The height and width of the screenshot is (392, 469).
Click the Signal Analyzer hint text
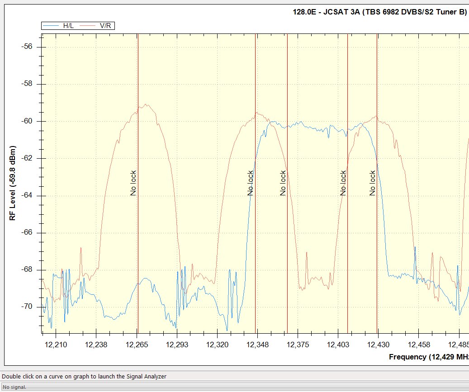coord(84,377)
